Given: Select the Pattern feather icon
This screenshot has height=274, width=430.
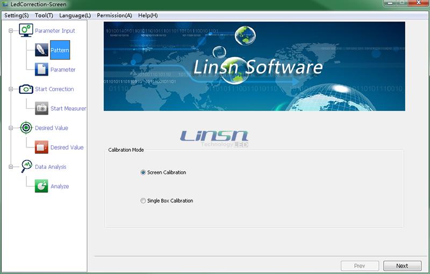Looking at the screenshot, I should click(41, 50).
